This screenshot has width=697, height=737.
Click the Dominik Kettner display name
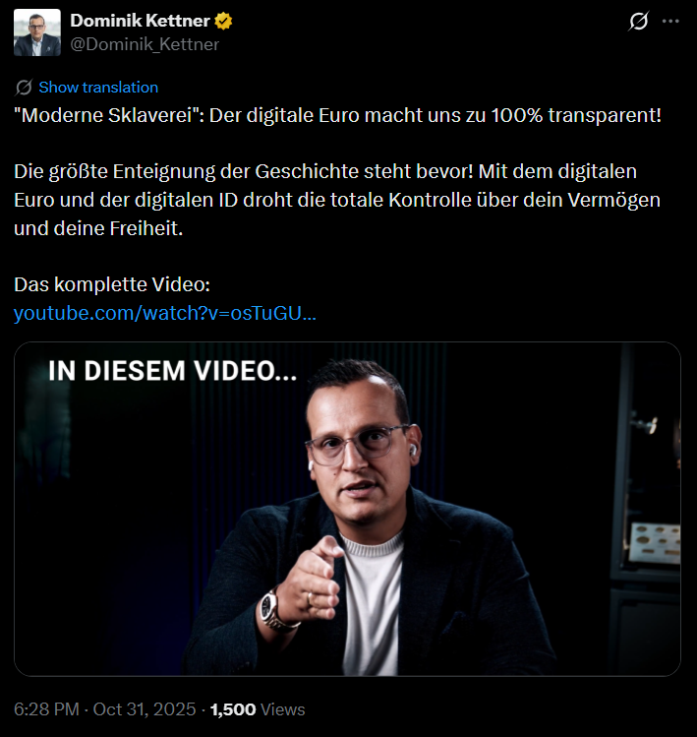(140, 21)
